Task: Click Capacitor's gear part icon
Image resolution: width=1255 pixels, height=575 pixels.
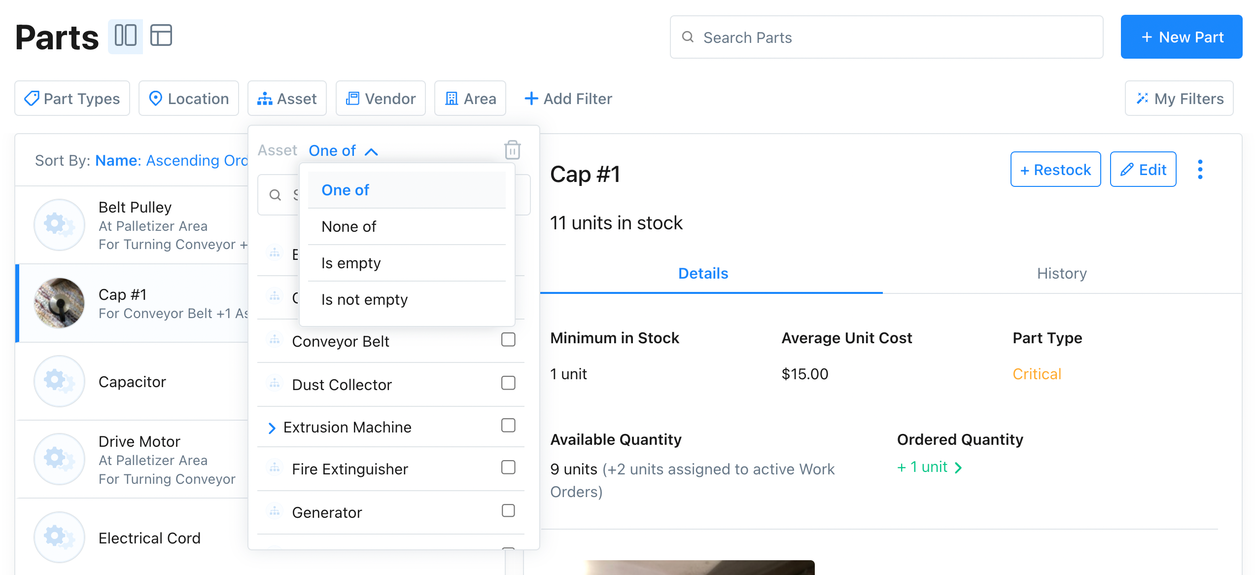Action: [59, 381]
